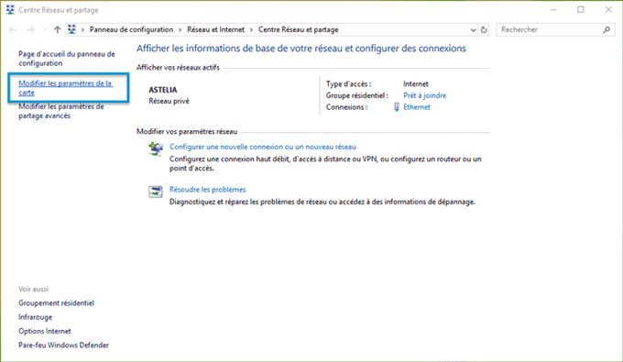Open Résoudre les problèmes link

[x=208, y=190]
